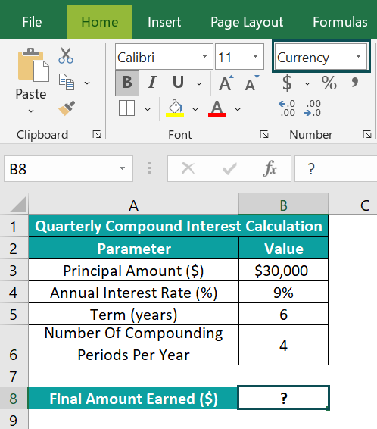This screenshot has height=429, width=377.
Task: Open the Calibri font name dropdown
Action: 204,56
